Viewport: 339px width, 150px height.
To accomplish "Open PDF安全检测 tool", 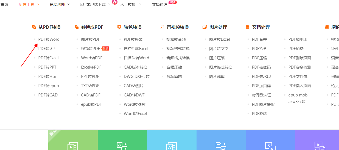I will pyautogui.click(x=300, y=67).
